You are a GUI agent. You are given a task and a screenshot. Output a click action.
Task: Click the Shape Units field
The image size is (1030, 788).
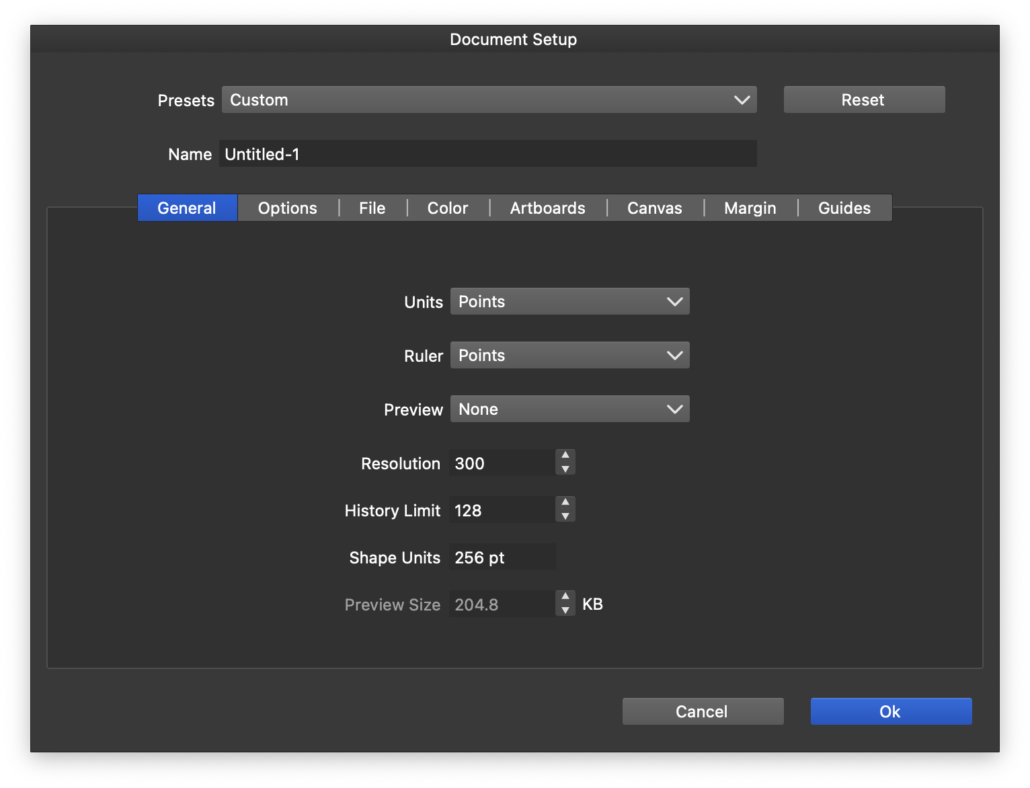(502, 557)
